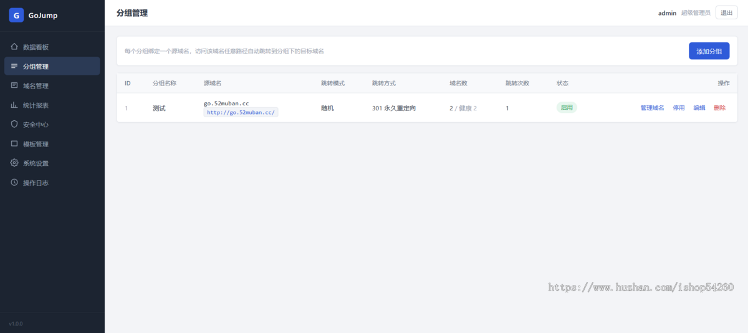The width and height of the screenshot is (748, 333).
Task: Click the 域名数 column header
Action: (458, 83)
